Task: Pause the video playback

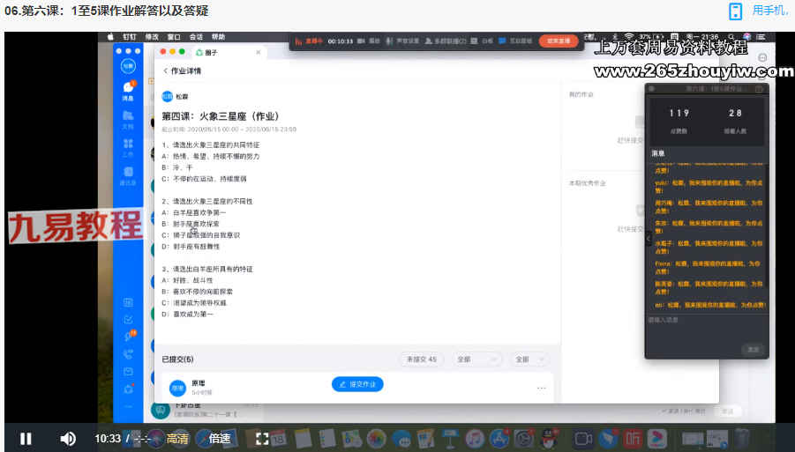Action: 26,438
